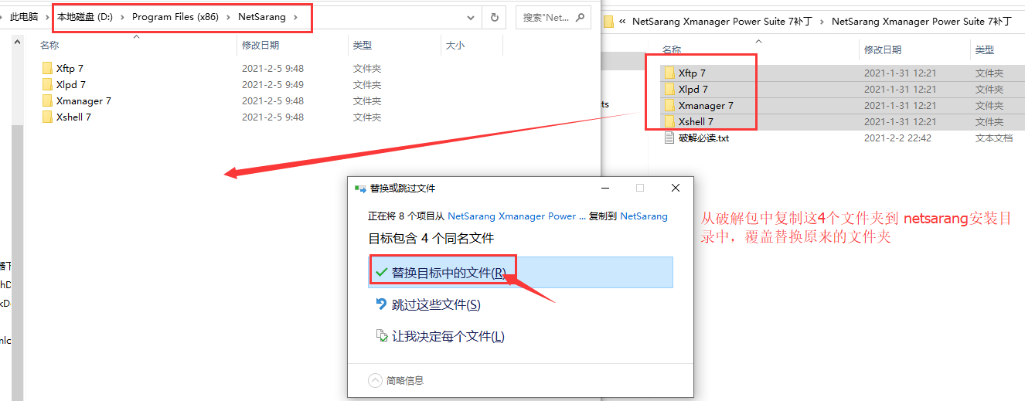
Task: Click 目标包含 4 个同名文件 heading text
Action: 431,238
